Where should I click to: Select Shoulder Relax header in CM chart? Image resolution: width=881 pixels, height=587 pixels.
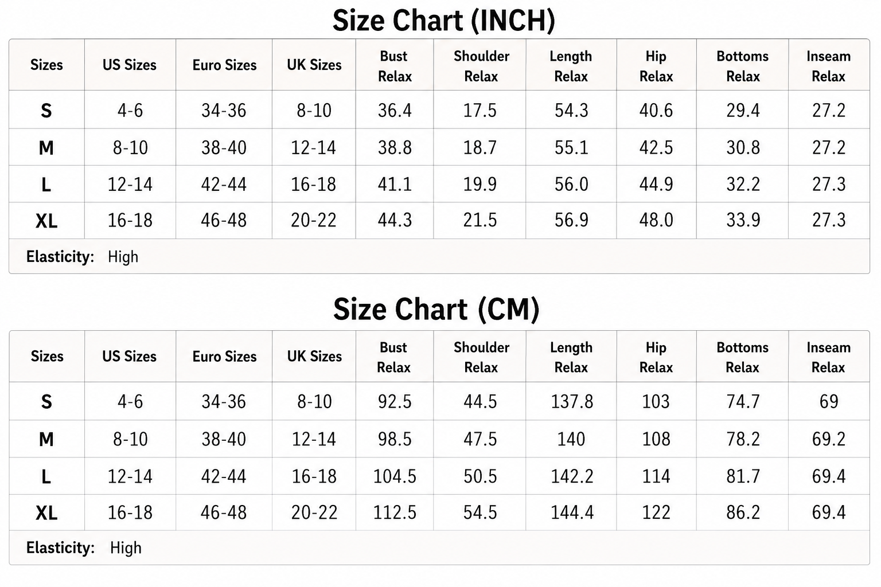point(481,357)
